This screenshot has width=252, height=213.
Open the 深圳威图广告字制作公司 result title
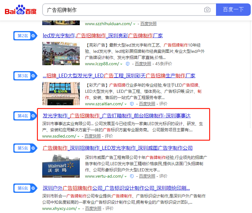tap(118, 148)
